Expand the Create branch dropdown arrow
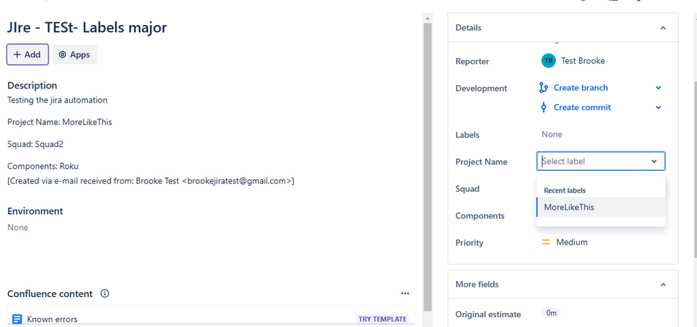 click(659, 88)
